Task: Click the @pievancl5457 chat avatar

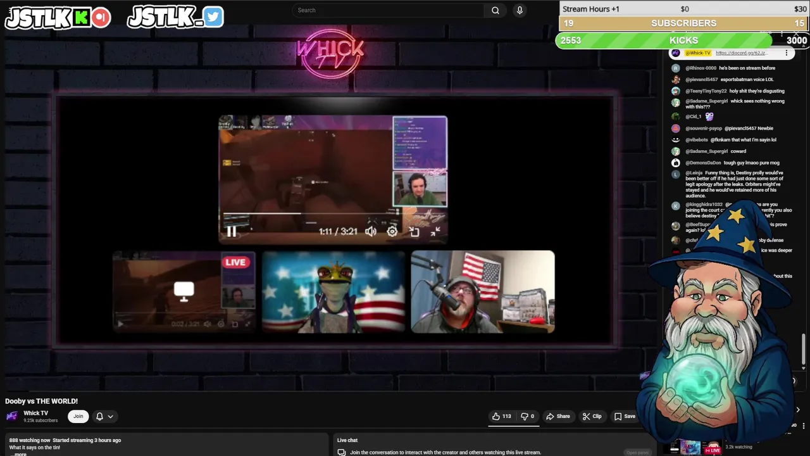Action: click(675, 80)
